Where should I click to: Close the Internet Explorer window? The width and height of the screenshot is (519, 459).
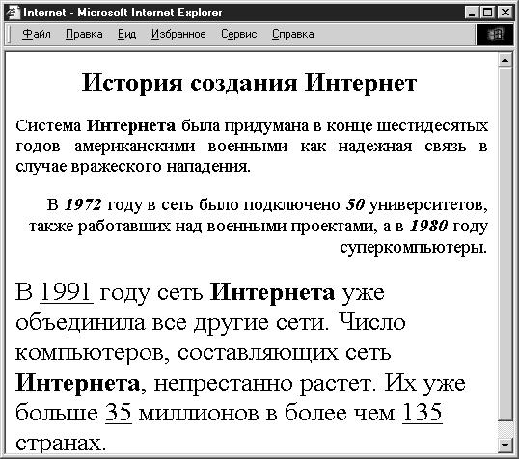click(x=505, y=13)
